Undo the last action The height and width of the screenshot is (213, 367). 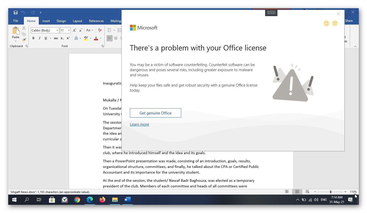[23, 12]
